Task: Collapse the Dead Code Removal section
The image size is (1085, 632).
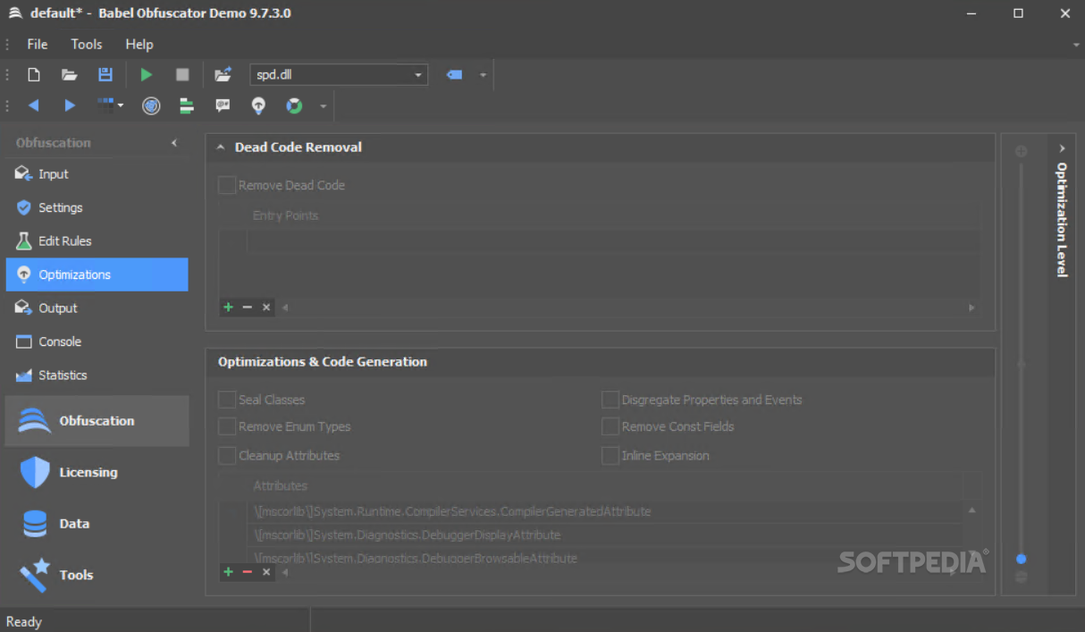Action: [x=221, y=147]
